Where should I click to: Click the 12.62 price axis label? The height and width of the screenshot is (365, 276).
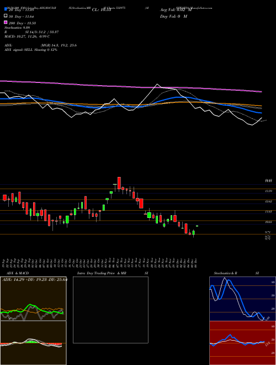[269, 201]
